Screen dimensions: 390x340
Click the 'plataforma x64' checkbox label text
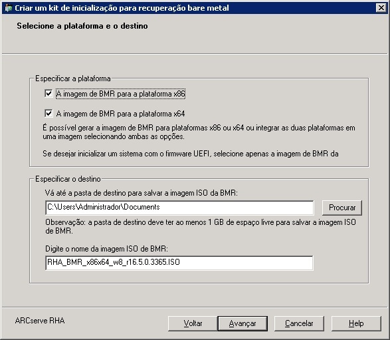pyautogui.click(x=121, y=114)
